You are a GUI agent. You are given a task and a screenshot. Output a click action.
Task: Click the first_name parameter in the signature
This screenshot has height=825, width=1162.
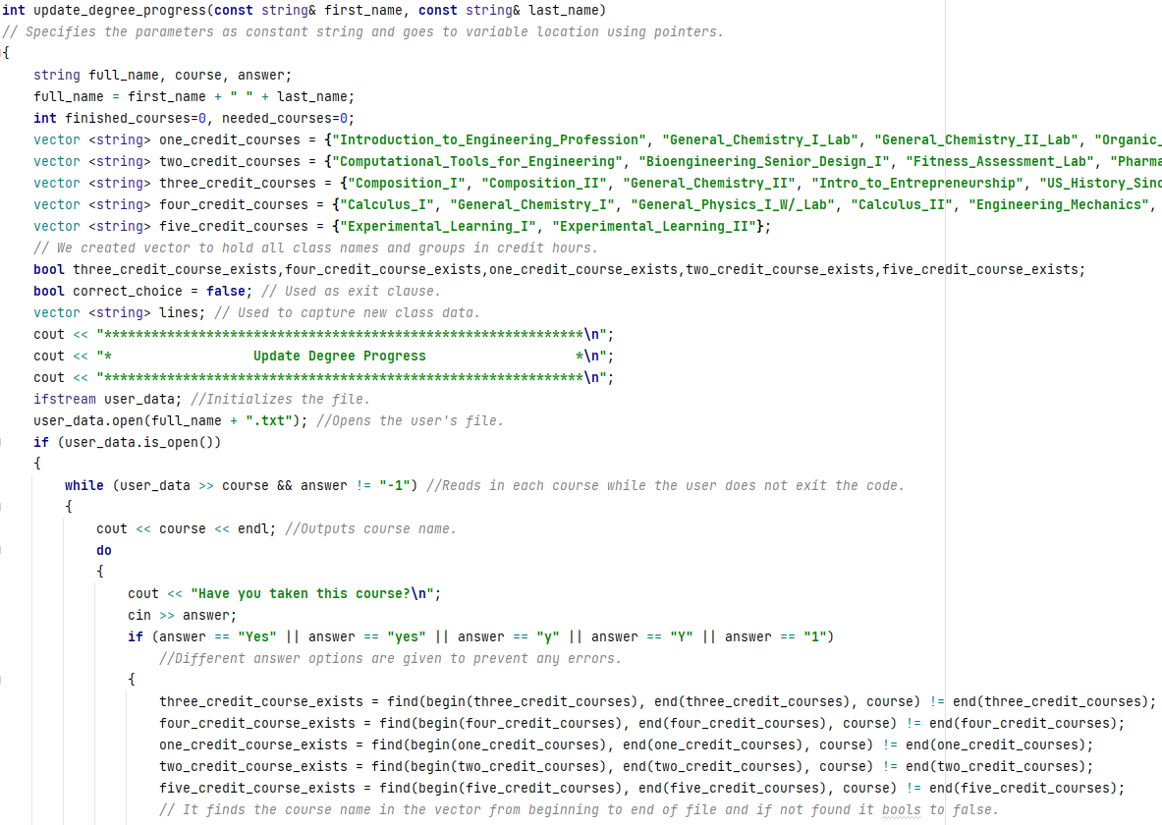pos(363,11)
